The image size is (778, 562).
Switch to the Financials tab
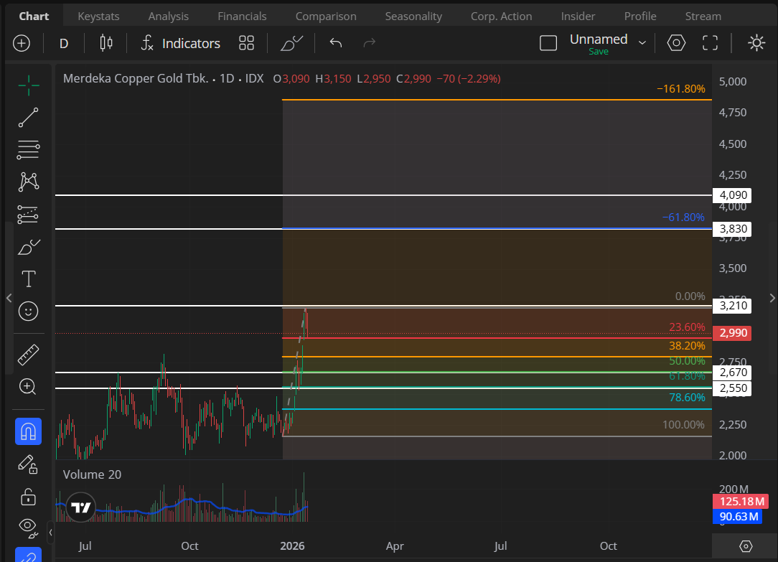242,16
